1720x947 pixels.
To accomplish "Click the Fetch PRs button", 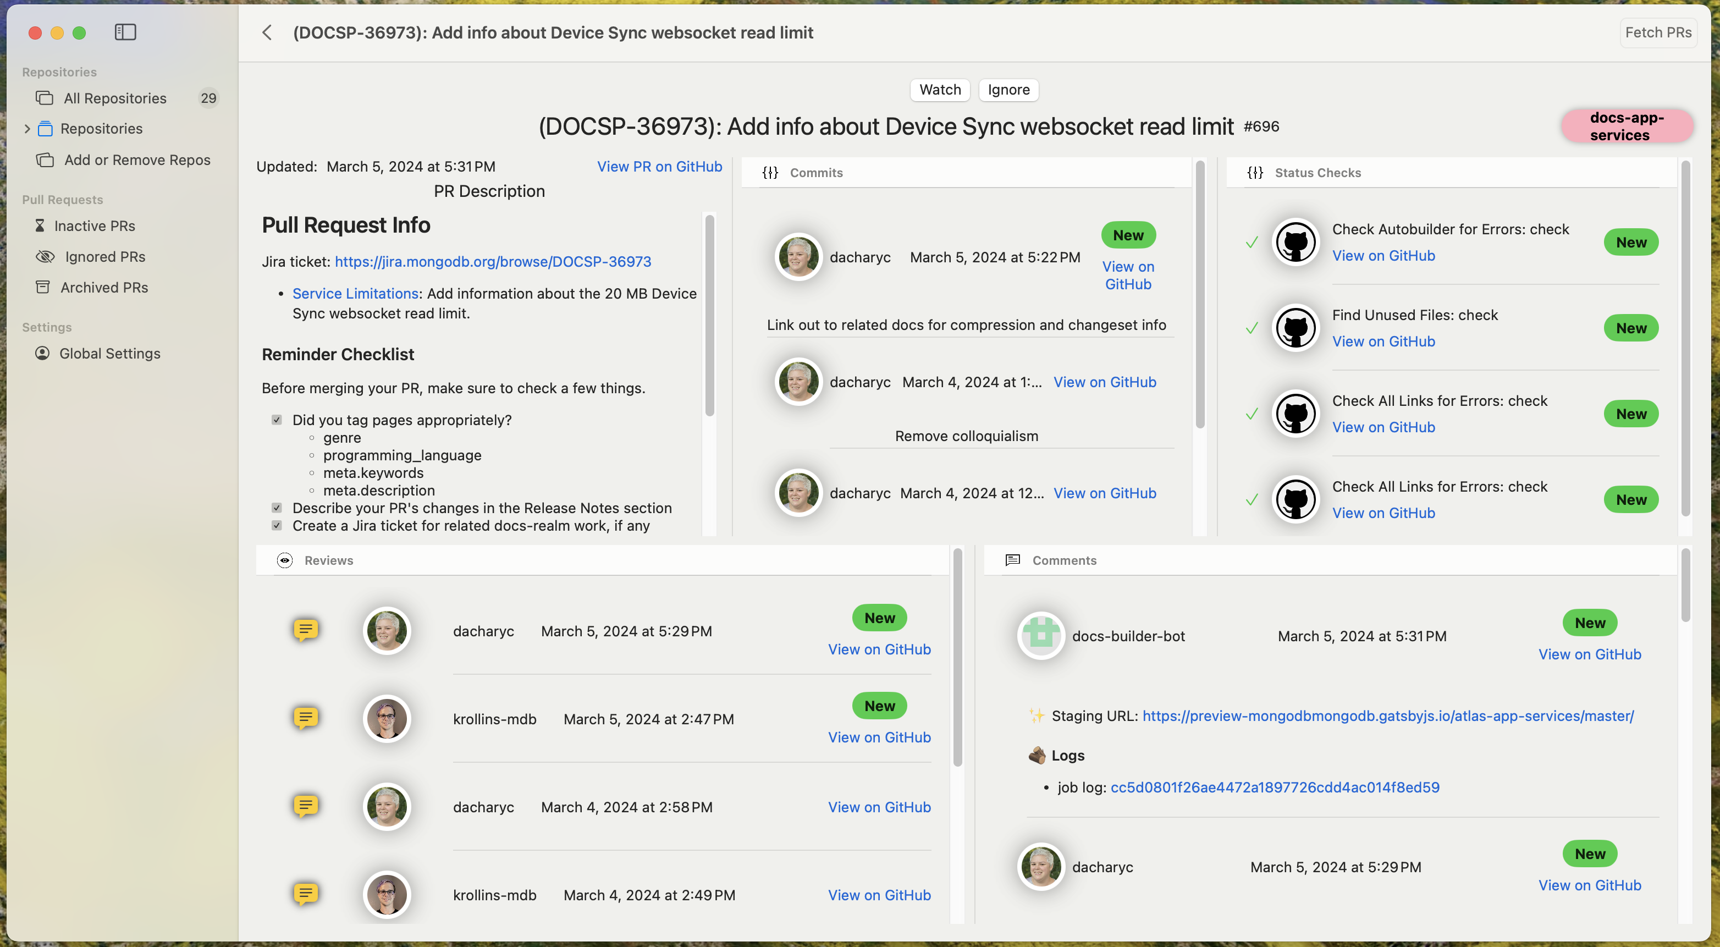I will 1658,32.
